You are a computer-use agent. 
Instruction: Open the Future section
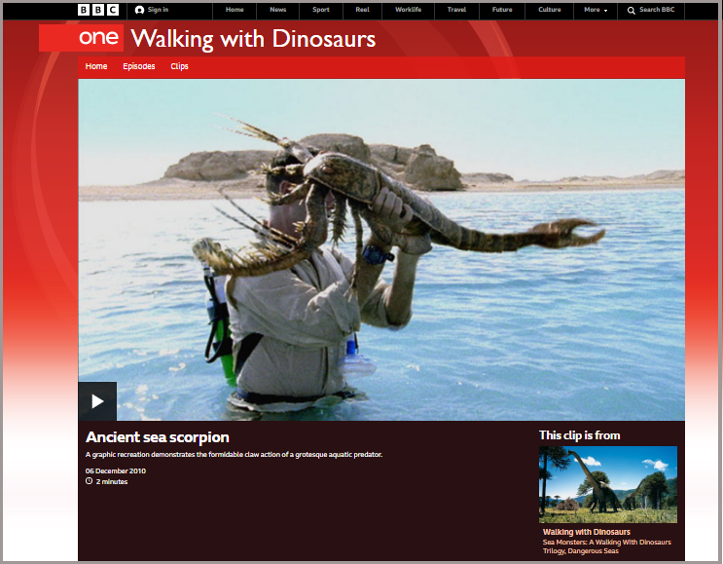click(502, 10)
